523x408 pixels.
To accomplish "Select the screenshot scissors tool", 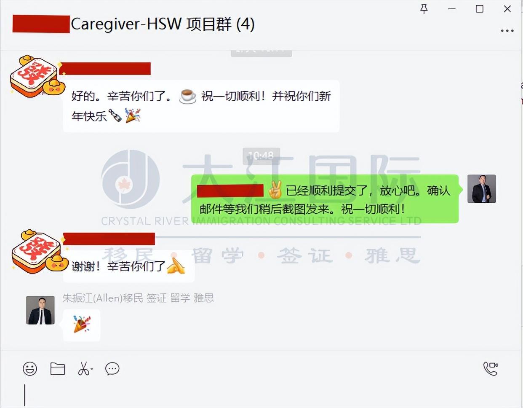I will pos(84,369).
